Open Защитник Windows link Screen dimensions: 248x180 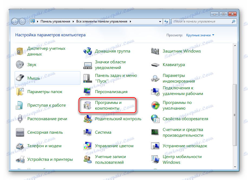pyautogui.click(x=182, y=51)
